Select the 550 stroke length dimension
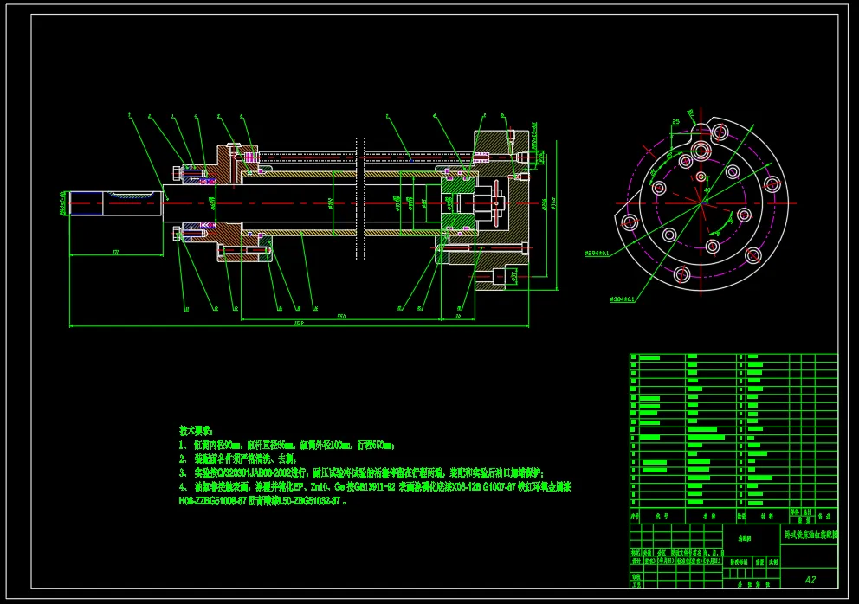859x604 pixels. [x=341, y=317]
